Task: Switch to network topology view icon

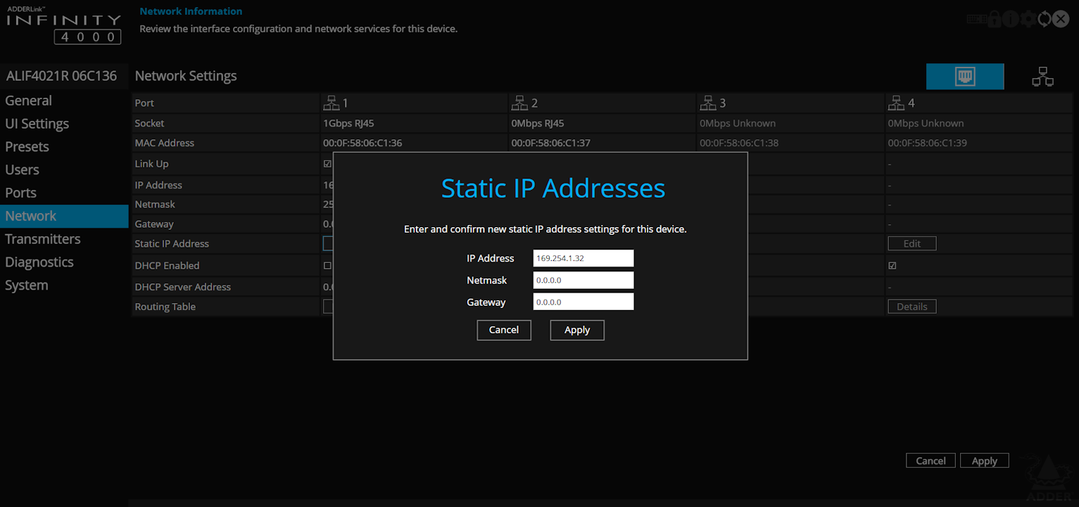Action: pyautogui.click(x=1042, y=77)
